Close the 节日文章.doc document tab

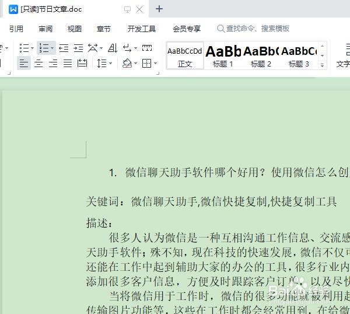click(139, 9)
